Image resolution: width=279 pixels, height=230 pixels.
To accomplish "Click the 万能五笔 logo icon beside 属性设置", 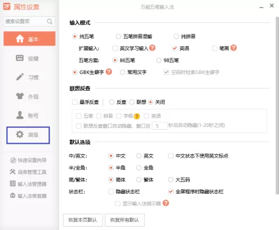I will coord(7,7).
